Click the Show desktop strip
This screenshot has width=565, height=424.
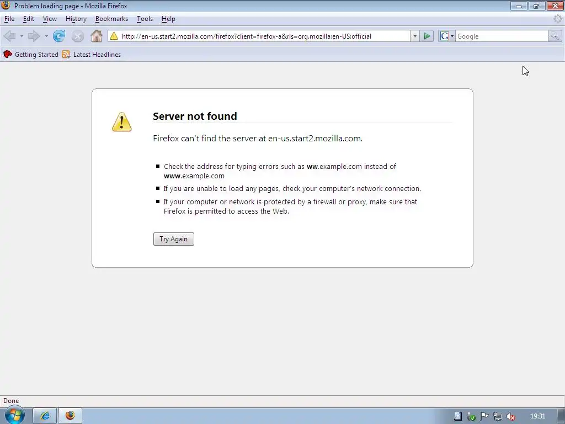pos(561,416)
